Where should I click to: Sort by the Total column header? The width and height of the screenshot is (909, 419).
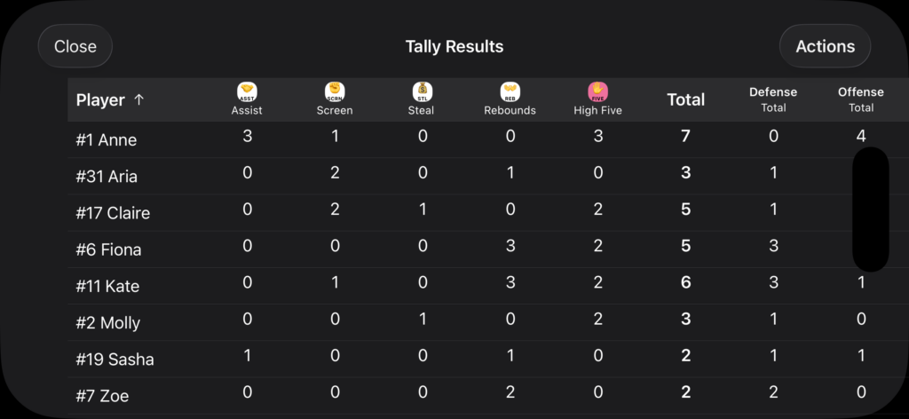click(x=685, y=100)
